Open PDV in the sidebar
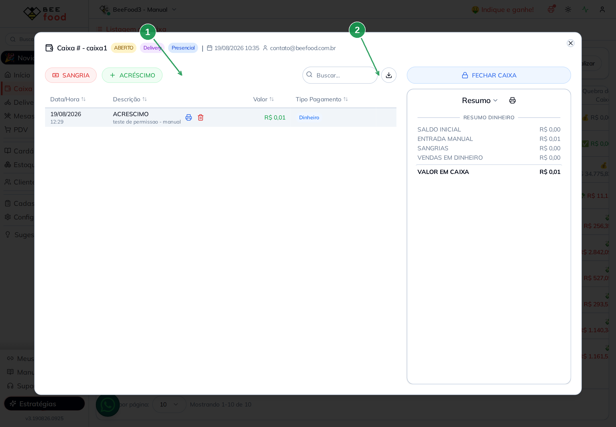This screenshot has width=616, height=427. pyautogui.click(x=17, y=130)
